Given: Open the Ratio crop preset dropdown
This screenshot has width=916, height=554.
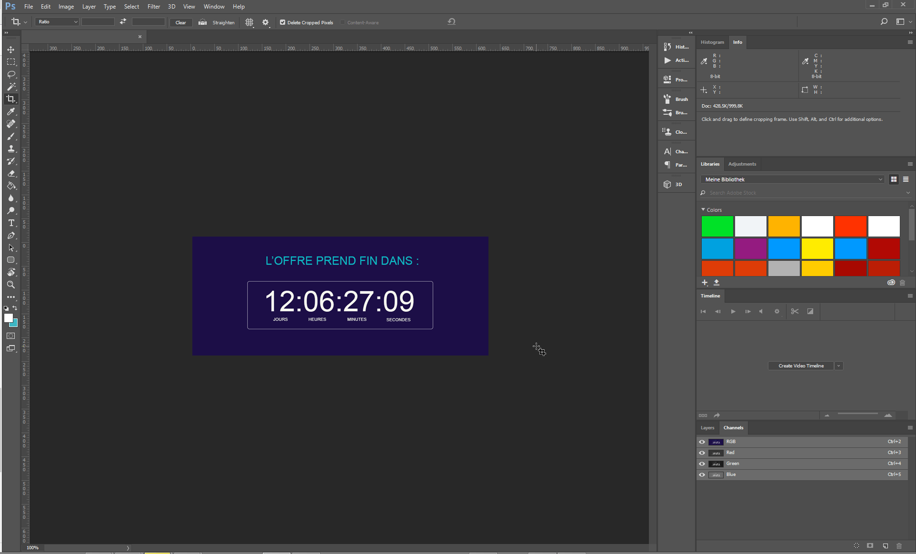Looking at the screenshot, I should pos(57,22).
